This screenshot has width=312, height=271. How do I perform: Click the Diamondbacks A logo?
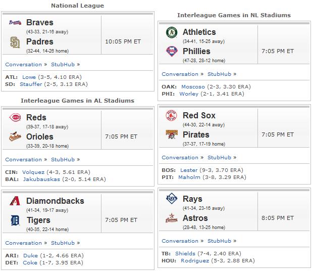point(15,201)
